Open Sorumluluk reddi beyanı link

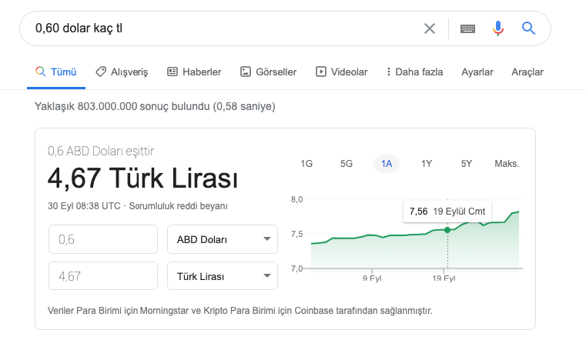[x=179, y=206]
